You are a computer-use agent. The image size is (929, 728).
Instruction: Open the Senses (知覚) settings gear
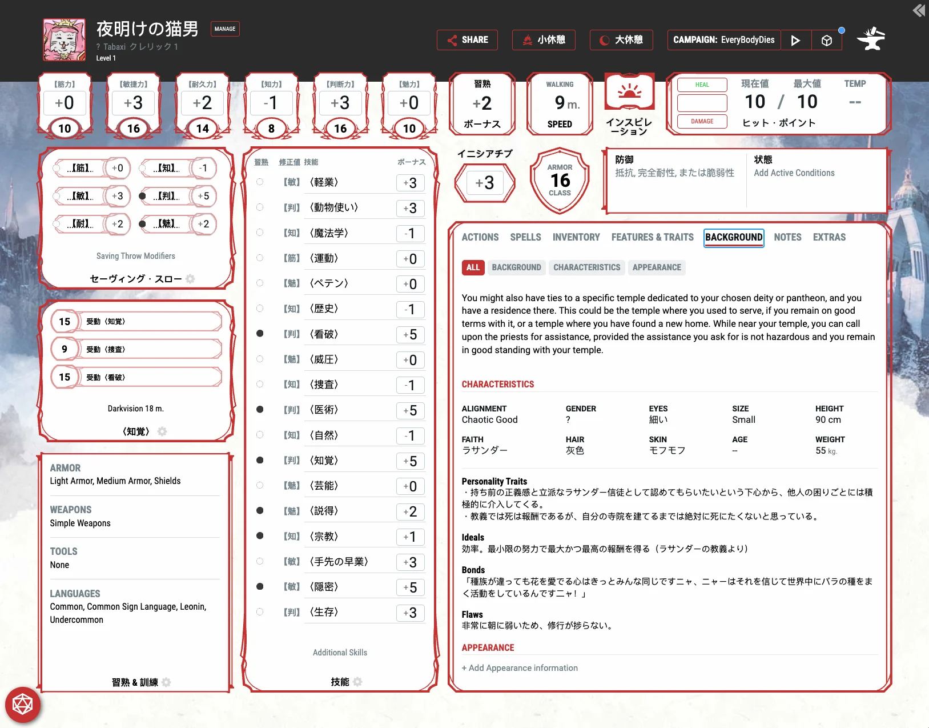[x=162, y=431]
